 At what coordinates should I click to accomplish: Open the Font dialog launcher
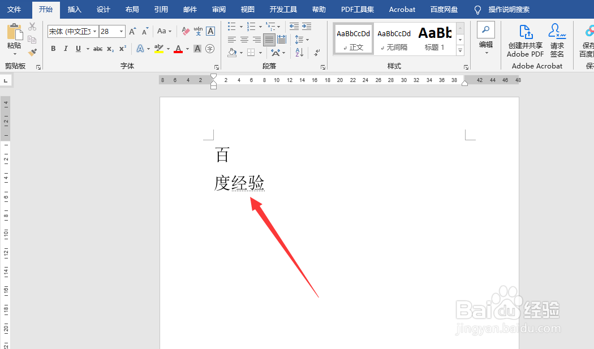[217, 67]
